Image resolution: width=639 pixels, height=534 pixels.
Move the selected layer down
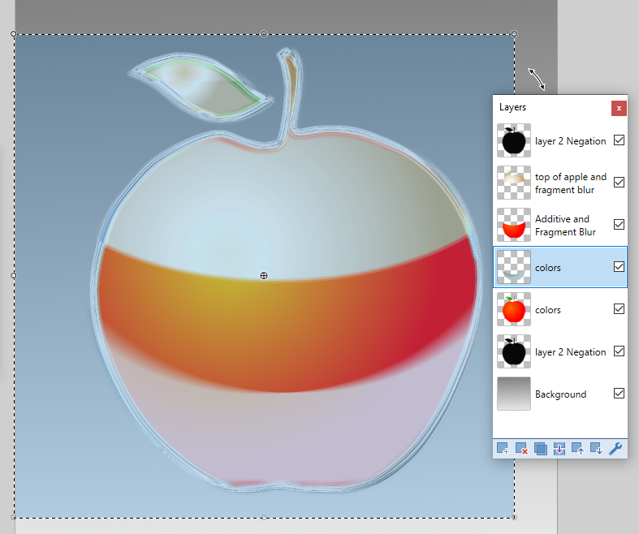coord(597,449)
